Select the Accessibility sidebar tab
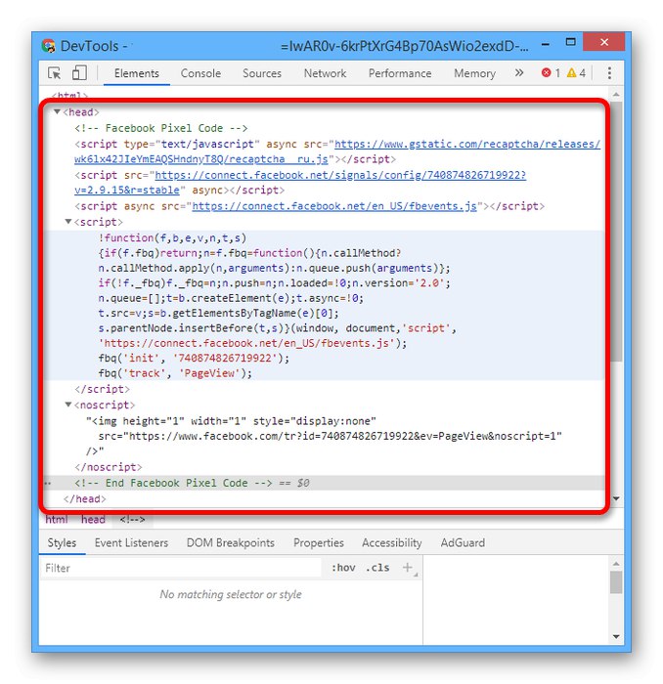The image size is (663, 684). pyautogui.click(x=392, y=542)
